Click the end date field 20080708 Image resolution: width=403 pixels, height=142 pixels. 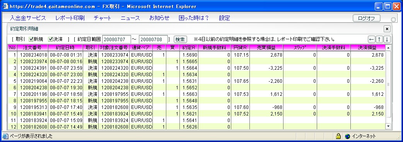click(x=154, y=40)
